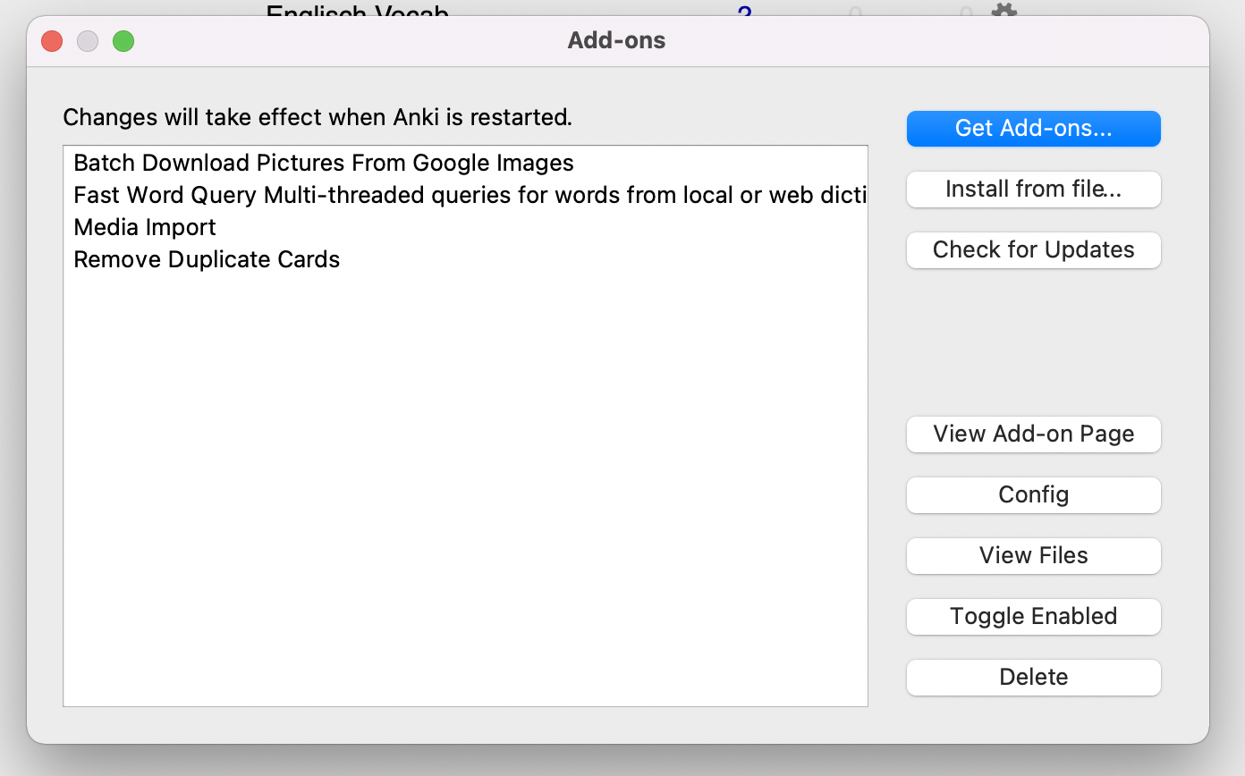
Task: View the files of the selected add-on
Action: 1033,555
